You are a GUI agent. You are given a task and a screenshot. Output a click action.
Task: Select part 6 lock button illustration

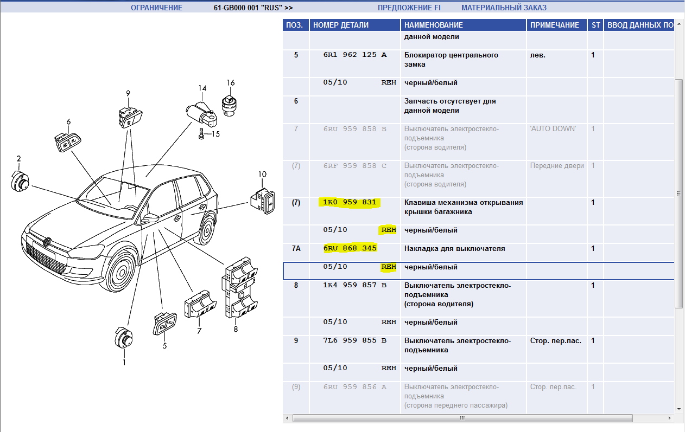[x=67, y=143]
